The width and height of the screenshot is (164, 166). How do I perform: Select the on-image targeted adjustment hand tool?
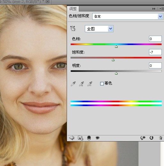(x=73, y=28)
